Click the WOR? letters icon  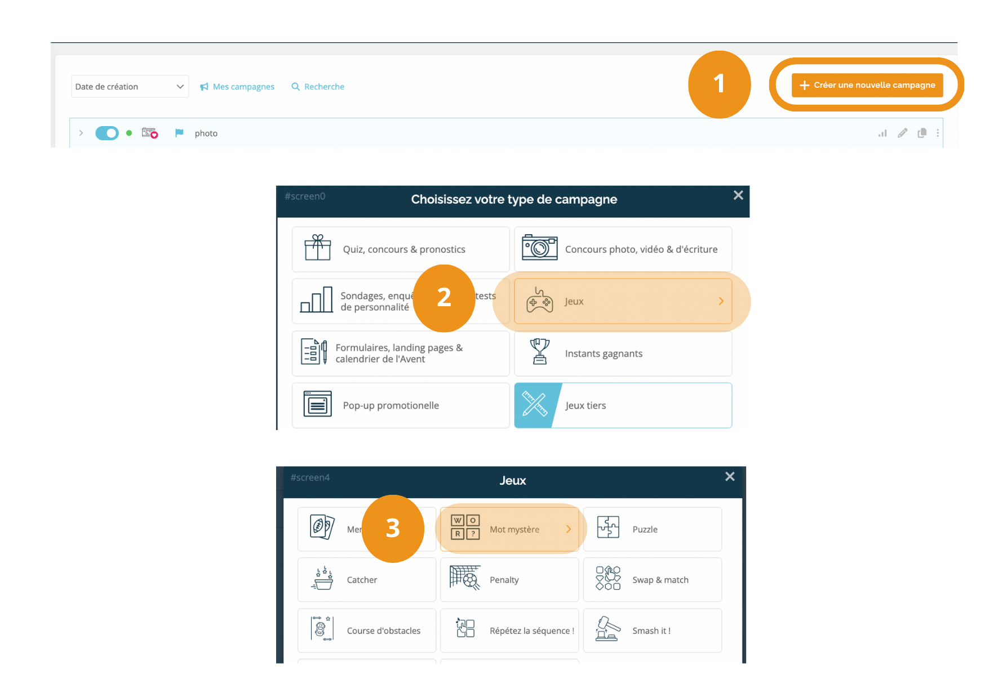pyautogui.click(x=465, y=527)
